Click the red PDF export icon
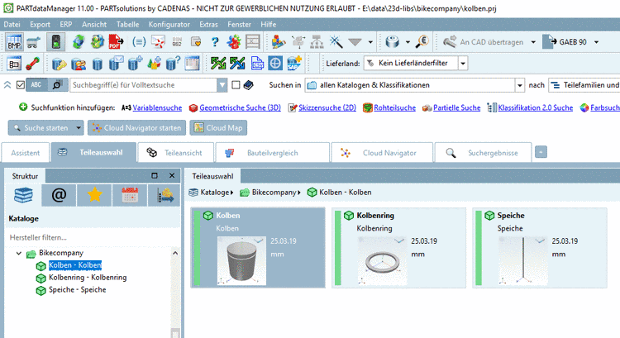The width and height of the screenshot is (620, 338). pos(117,42)
